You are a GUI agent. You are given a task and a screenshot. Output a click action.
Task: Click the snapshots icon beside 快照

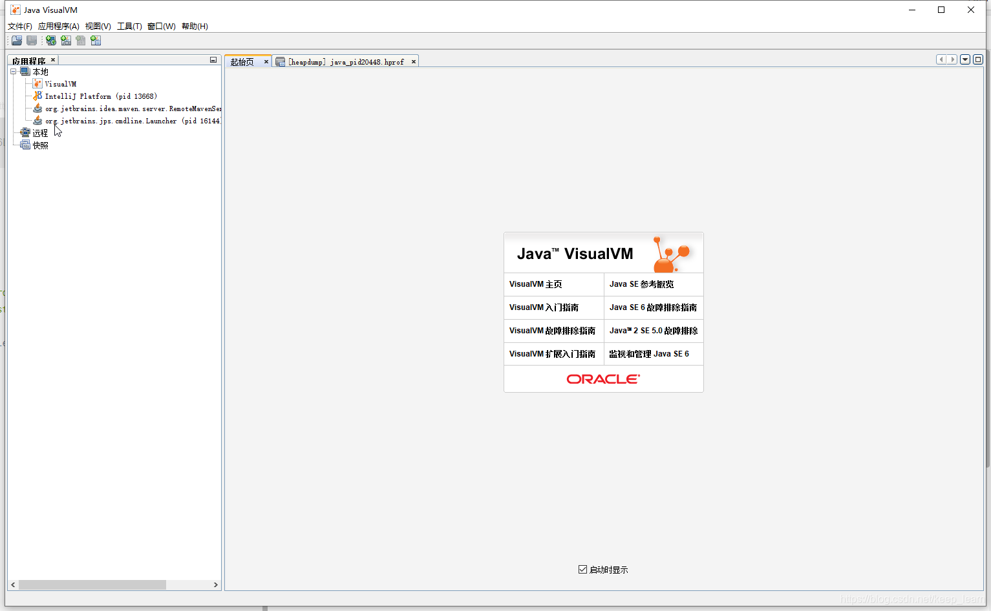25,145
